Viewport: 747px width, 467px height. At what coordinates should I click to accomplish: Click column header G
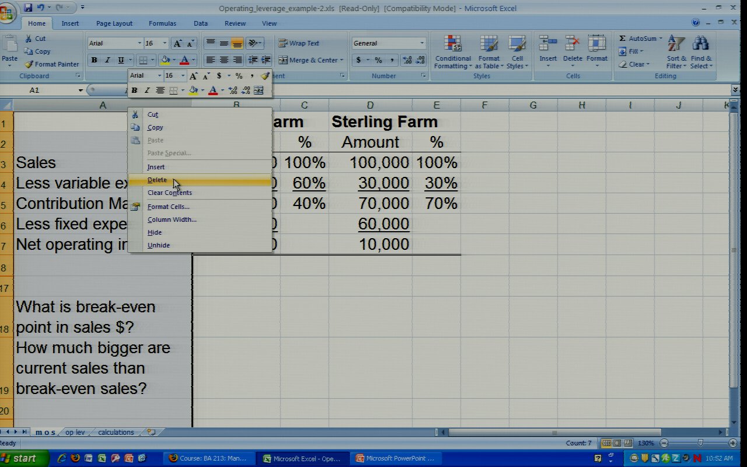533,105
